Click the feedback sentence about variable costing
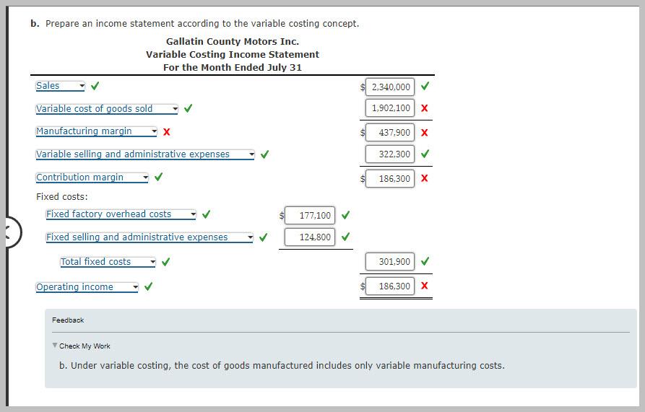This screenshot has height=412, width=645. 282,366
